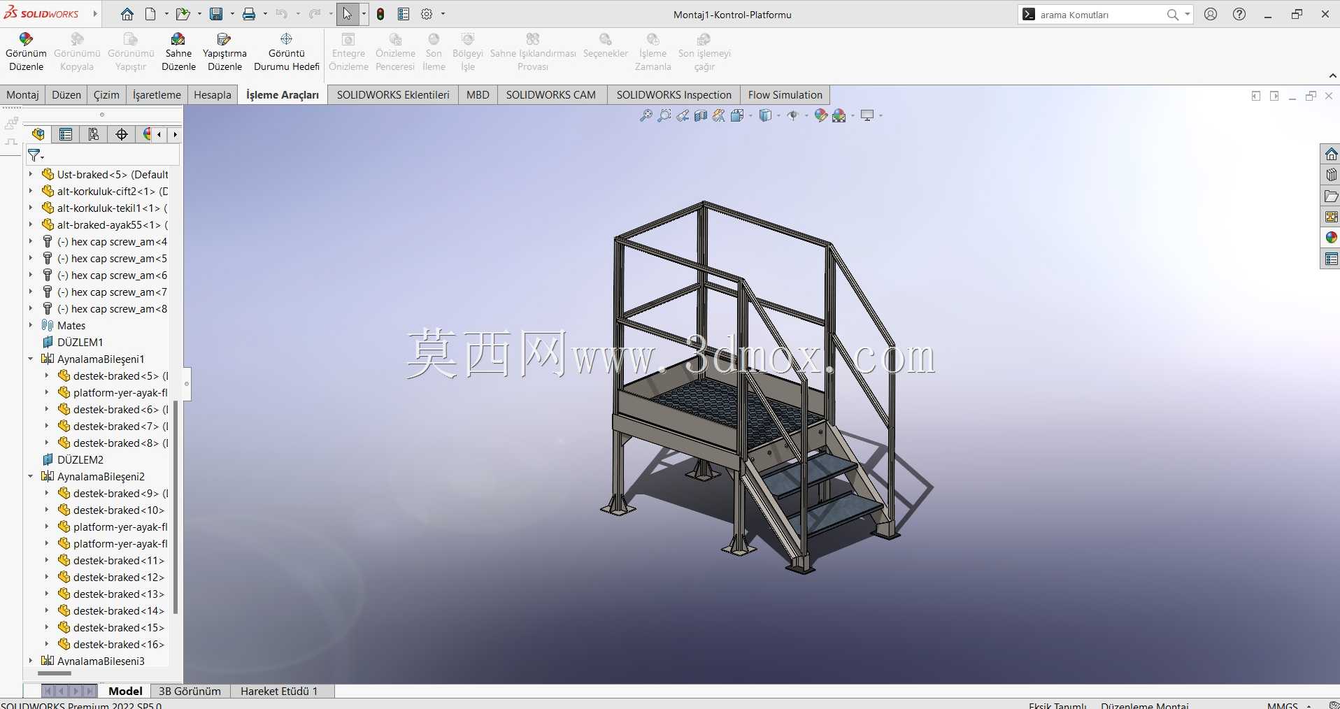The height and width of the screenshot is (709, 1340).
Task: Open the Options gear dropdown arrow
Action: tap(443, 14)
